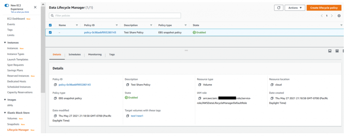Open EC2 Dashboard in sidebar

click(16, 19)
